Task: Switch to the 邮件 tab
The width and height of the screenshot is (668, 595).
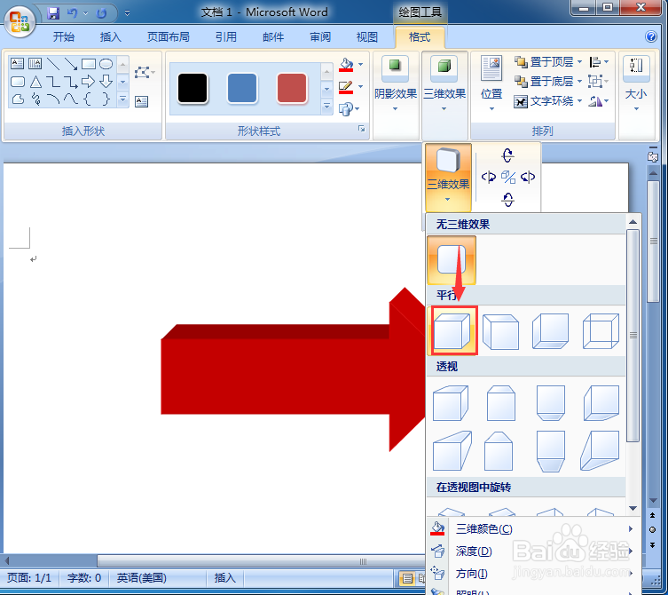Action: [273, 37]
